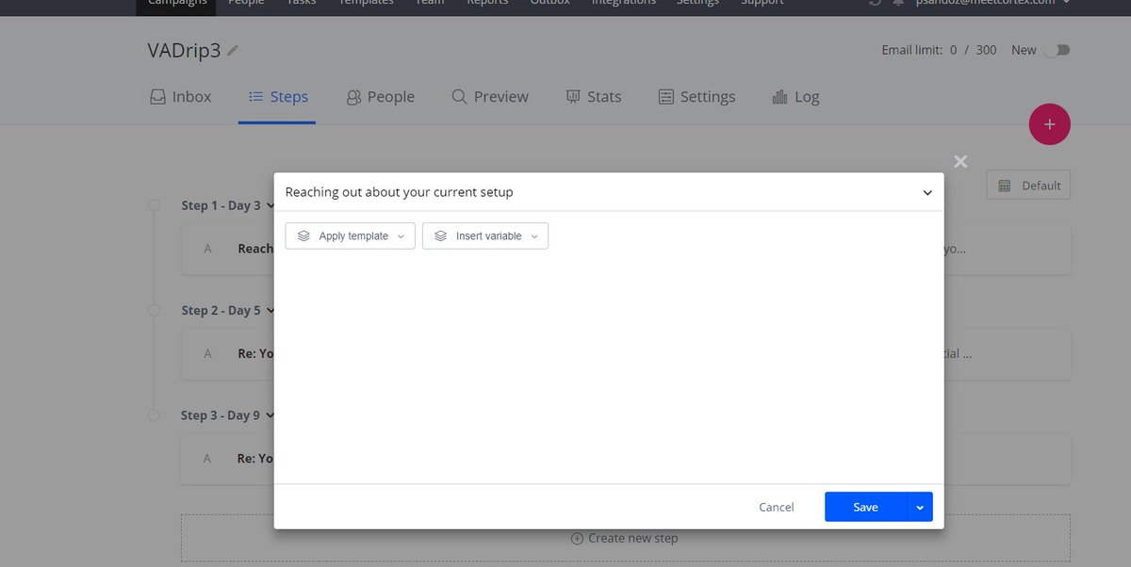
Task: Open the Save button dropdown arrow
Action: pos(920,507)
